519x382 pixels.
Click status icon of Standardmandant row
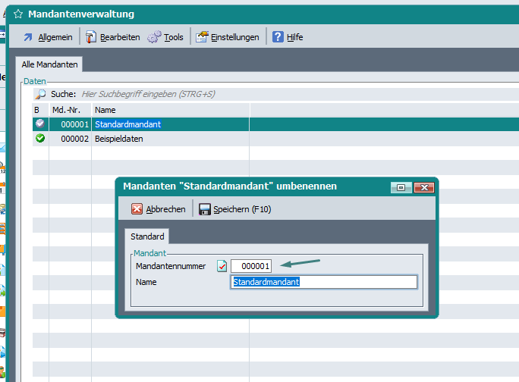coord(40,124)
